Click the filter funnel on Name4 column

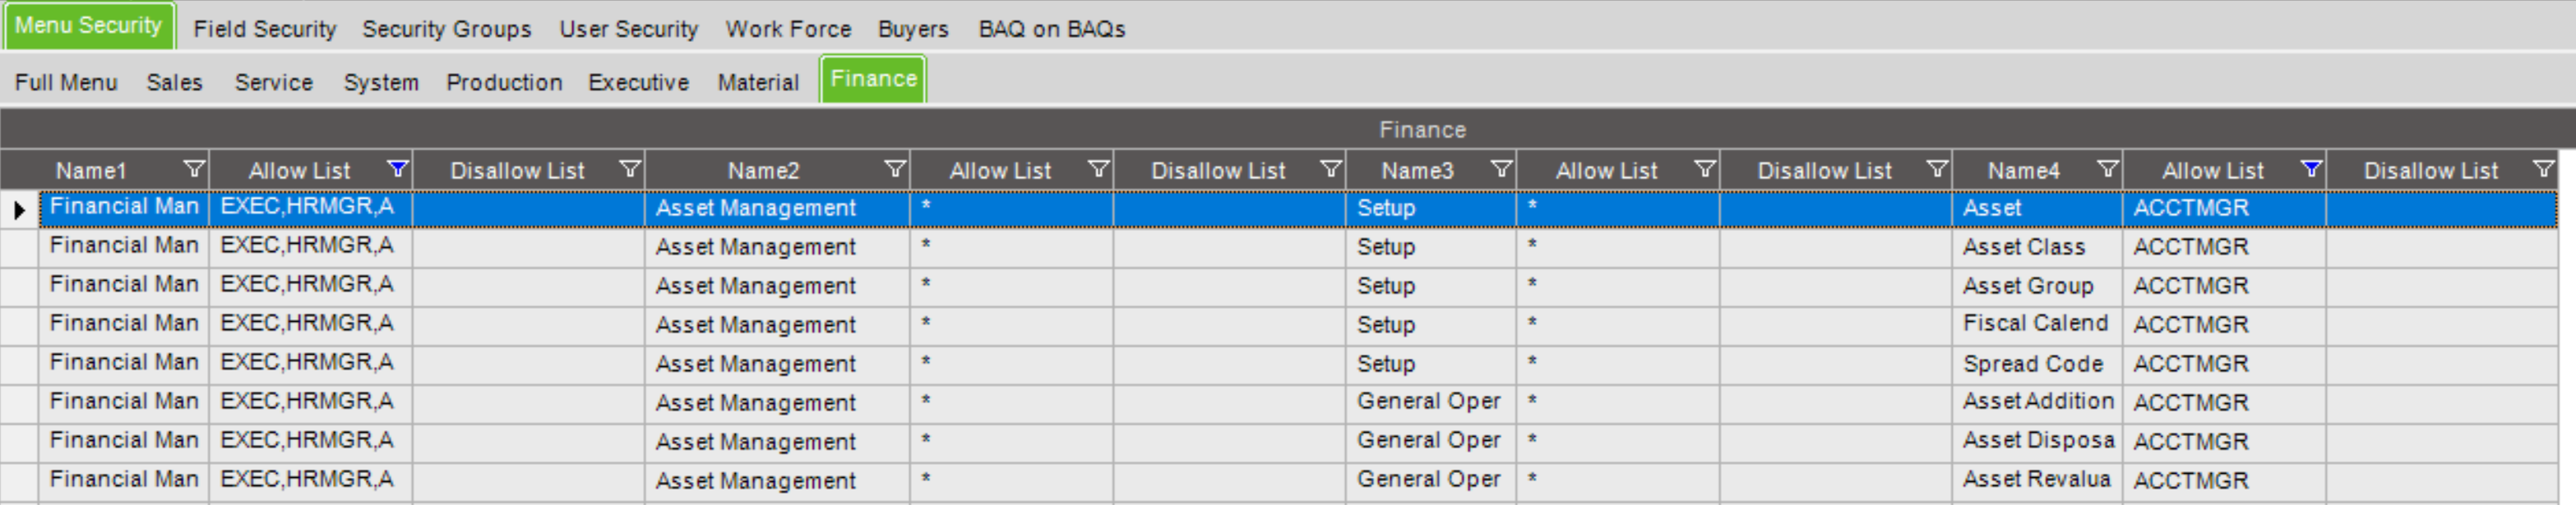point(2110,170)
